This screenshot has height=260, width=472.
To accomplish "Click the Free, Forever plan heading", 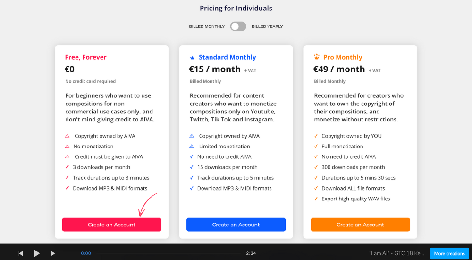I will click(86, 57).
